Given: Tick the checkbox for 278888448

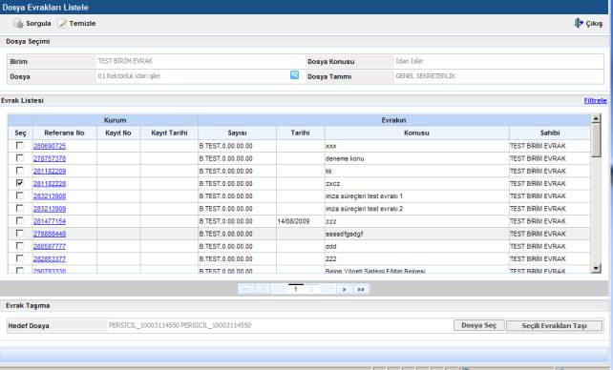Looking at the screenshot, I should tap(19, 233).
